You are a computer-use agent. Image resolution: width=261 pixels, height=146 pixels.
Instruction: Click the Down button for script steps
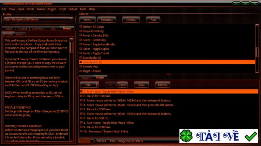122,85
